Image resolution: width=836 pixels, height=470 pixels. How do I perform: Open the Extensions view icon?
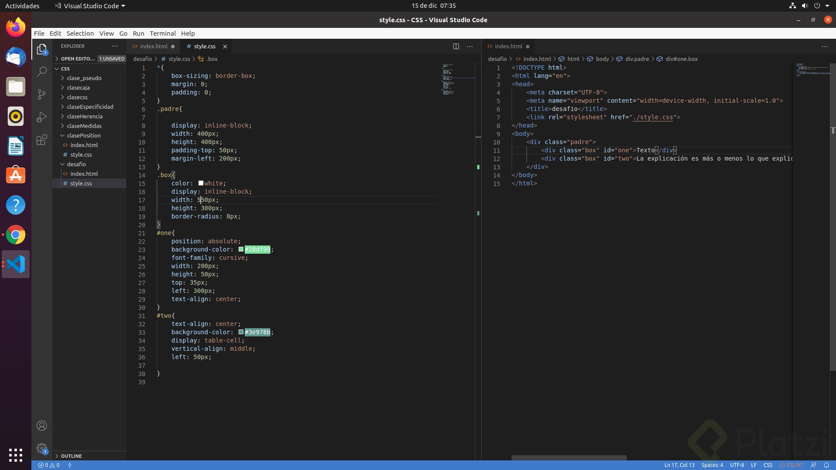pyautogui.click(x=42, y=140)
